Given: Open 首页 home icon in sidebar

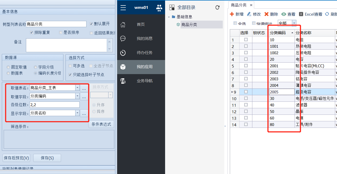Looking at the screenshot, I should [123, 25].
